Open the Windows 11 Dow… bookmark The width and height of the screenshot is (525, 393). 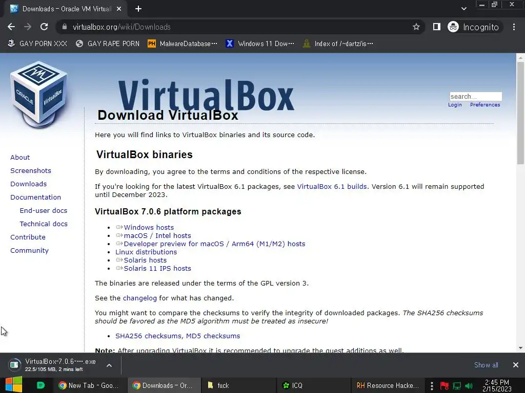[260, 43]
